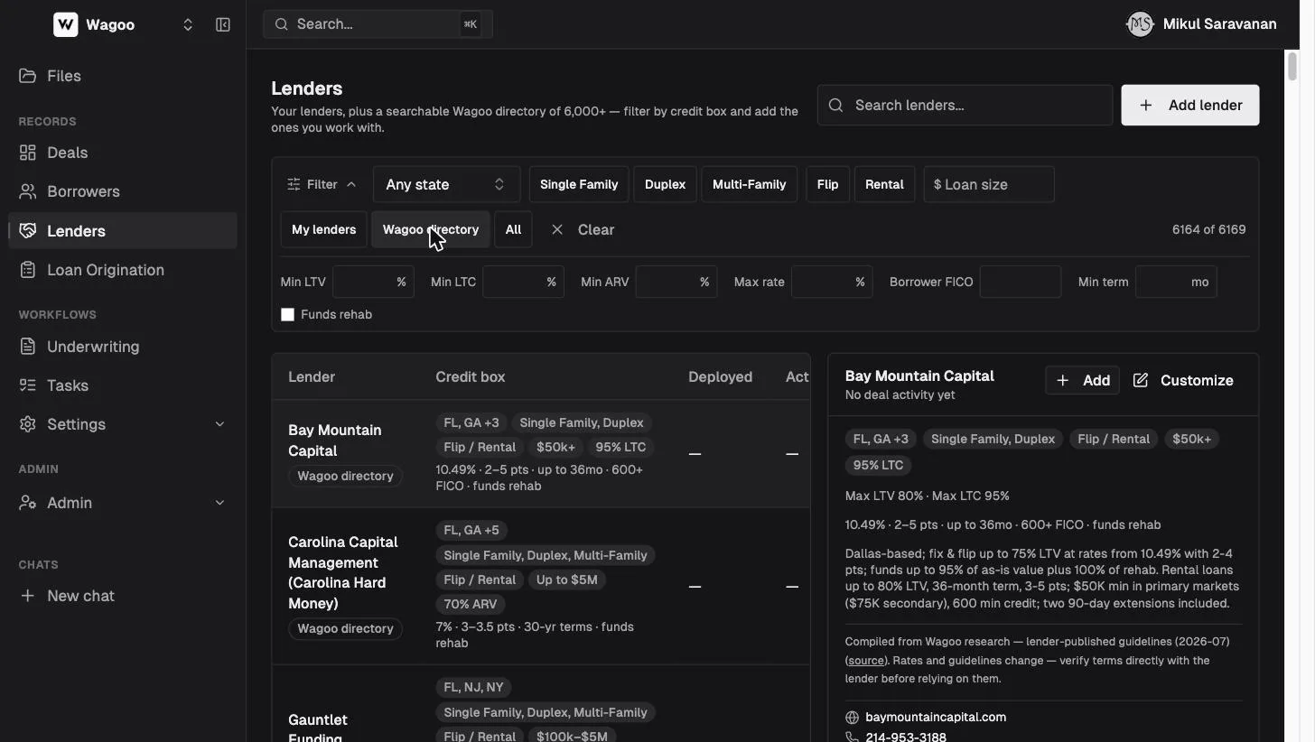Image resolution: width=1315 pixels, height=742 pixels.
Task: Click the Deals grid icon
Action: pos(28,153)
